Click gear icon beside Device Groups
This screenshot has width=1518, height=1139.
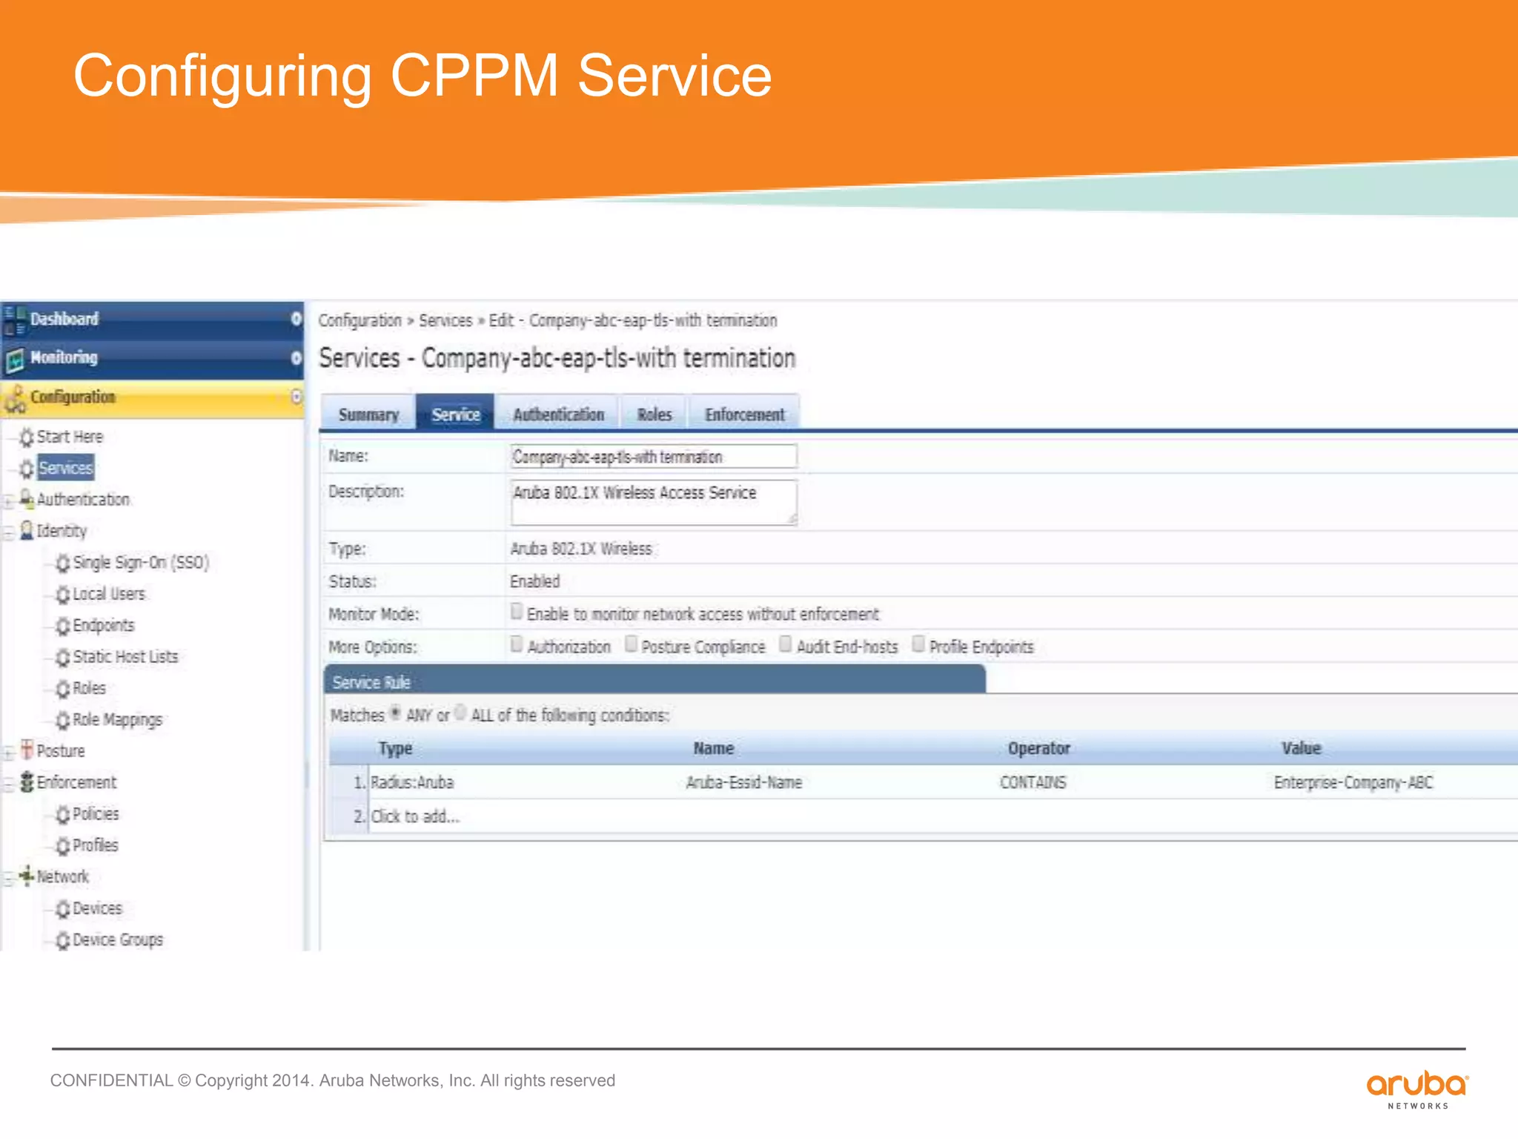click(63, 940)
